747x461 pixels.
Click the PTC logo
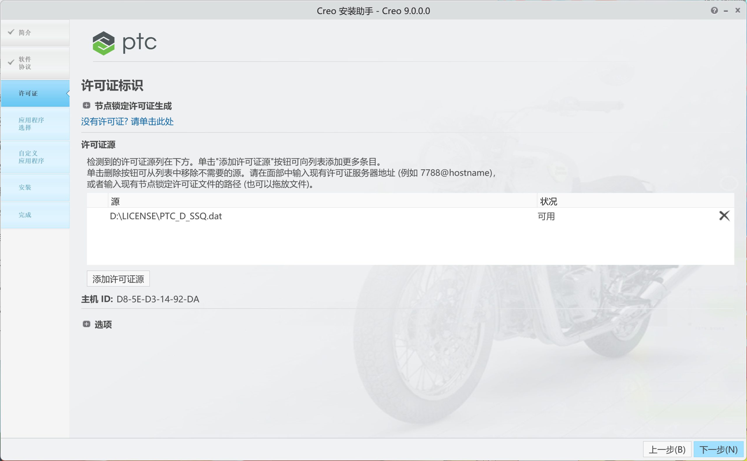tap(125, 43)
